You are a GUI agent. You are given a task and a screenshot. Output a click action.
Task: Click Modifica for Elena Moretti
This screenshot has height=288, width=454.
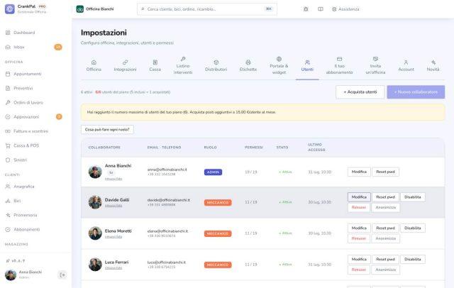(359, 228)
